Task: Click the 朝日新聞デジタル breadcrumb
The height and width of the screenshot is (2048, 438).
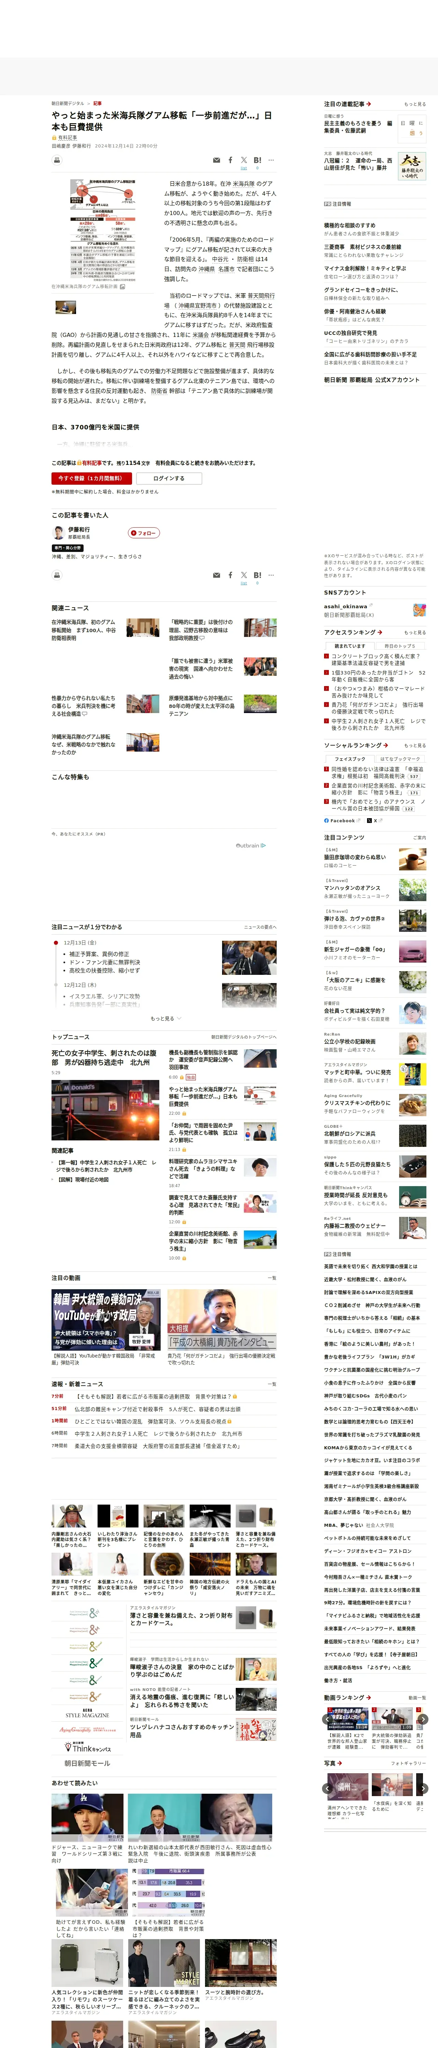Action: click(68, 103)
